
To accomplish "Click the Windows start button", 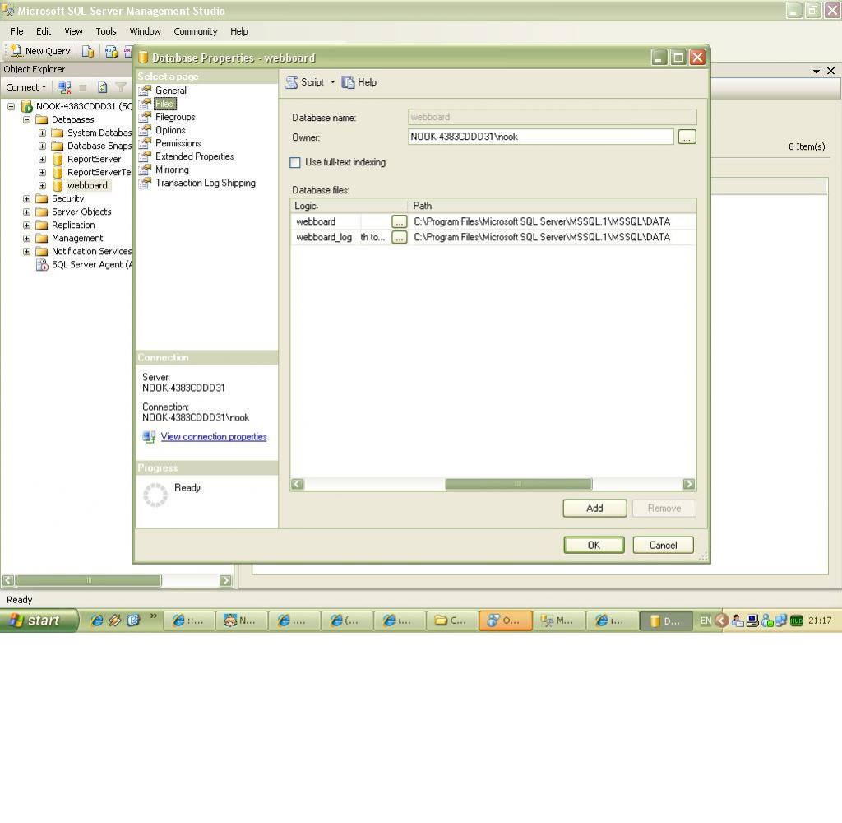I will point(38,621).
